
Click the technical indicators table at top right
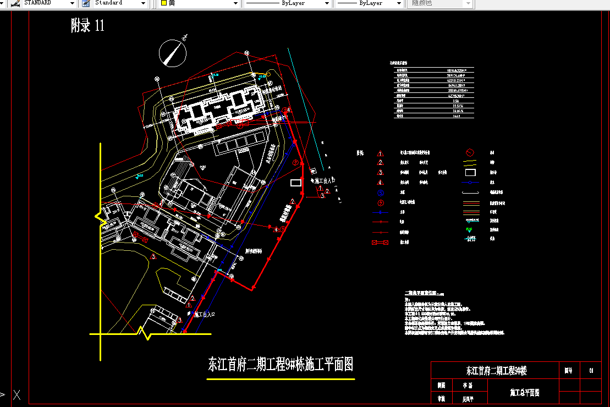433,91
